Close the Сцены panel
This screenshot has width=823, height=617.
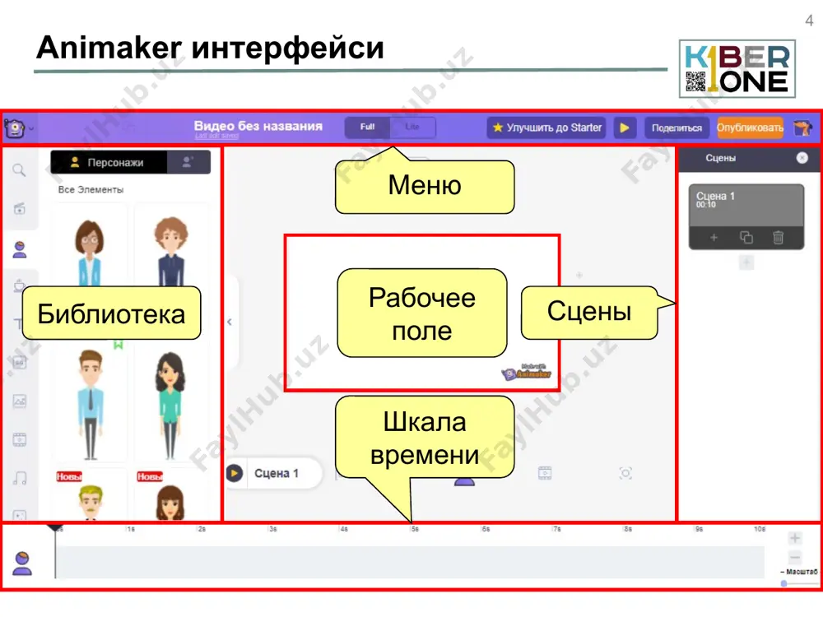pos(802,157)
